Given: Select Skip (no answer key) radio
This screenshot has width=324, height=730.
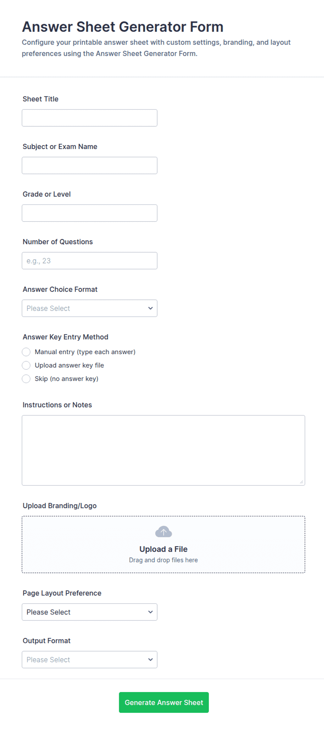Looking at the screenshot, I should click(26, 379).
